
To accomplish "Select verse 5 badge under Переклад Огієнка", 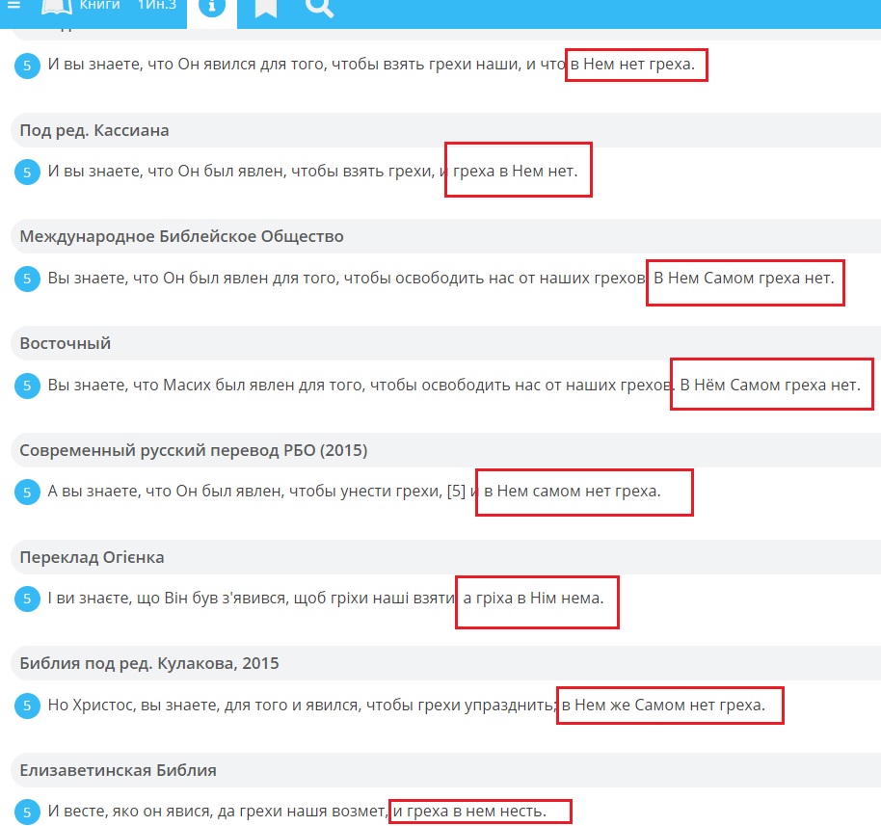I will (27, 599).
